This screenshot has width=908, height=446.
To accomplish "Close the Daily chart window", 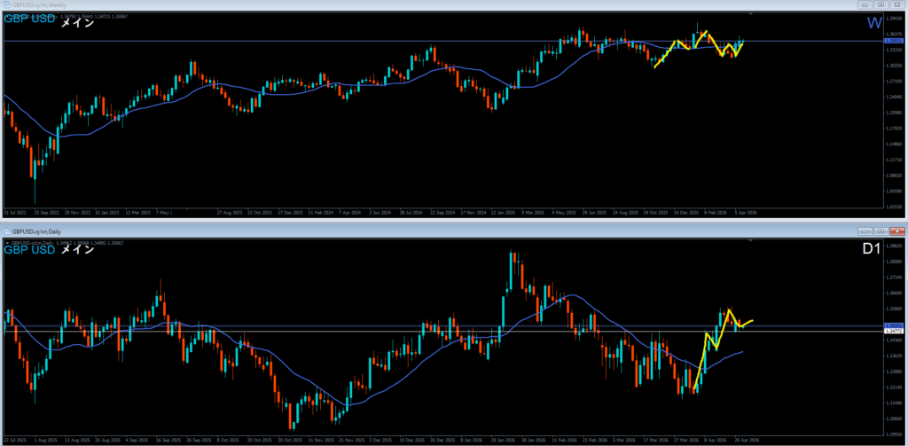I will tap(896, 231).
